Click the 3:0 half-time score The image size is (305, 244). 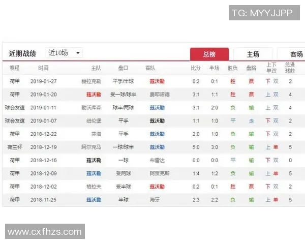click(x=215, y=147)
